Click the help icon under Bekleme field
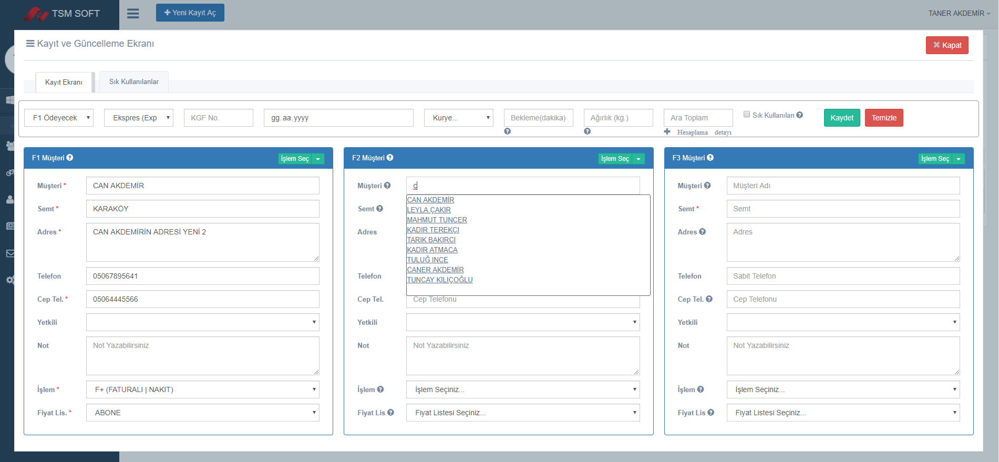The image size is (999, 462). point(507,131)
